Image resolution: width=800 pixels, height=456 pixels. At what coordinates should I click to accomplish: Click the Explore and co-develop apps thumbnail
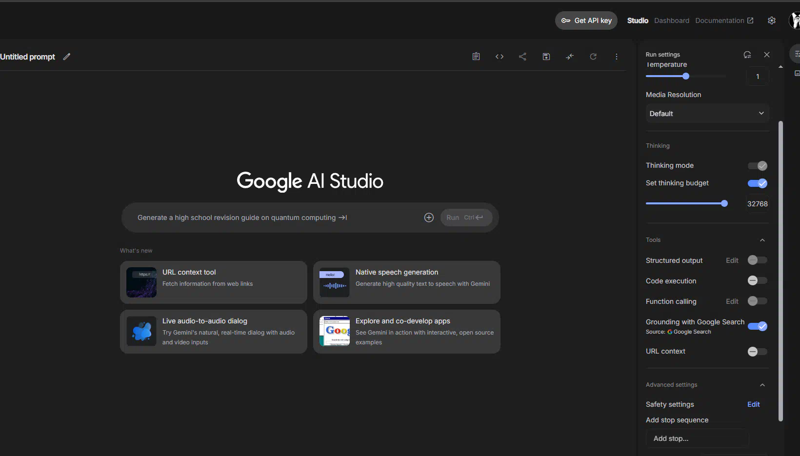(335, 331)
